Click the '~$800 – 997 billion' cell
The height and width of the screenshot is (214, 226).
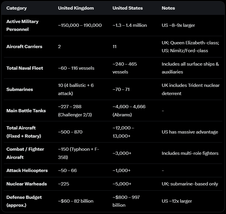[x=126, y=201]
